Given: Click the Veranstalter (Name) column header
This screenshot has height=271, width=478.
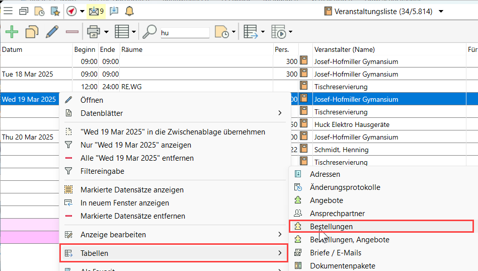Looking at the screenshot, I should [x=345, y=49].
